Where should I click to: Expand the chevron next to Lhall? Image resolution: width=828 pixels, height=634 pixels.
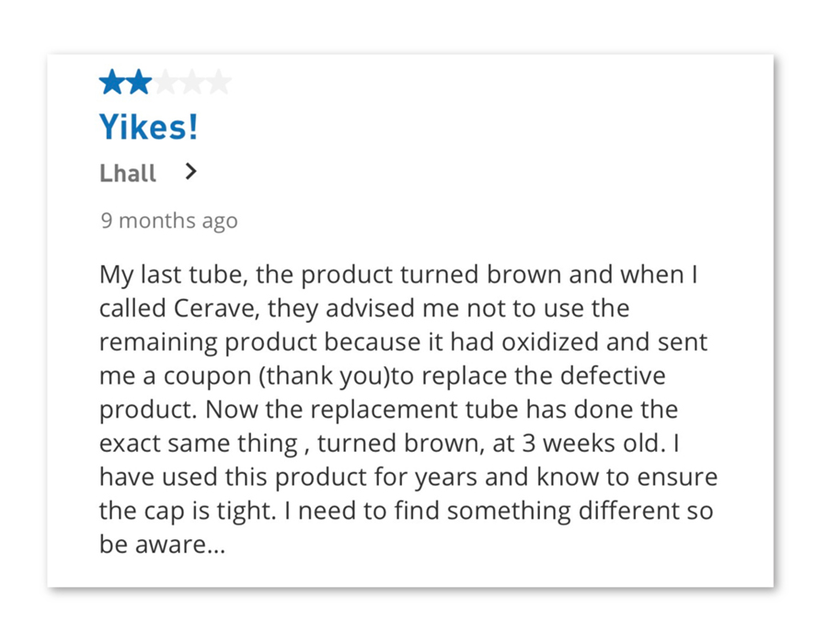point(190,171)
